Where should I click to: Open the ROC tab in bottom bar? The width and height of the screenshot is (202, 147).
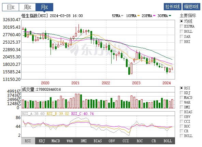(140, 141)
